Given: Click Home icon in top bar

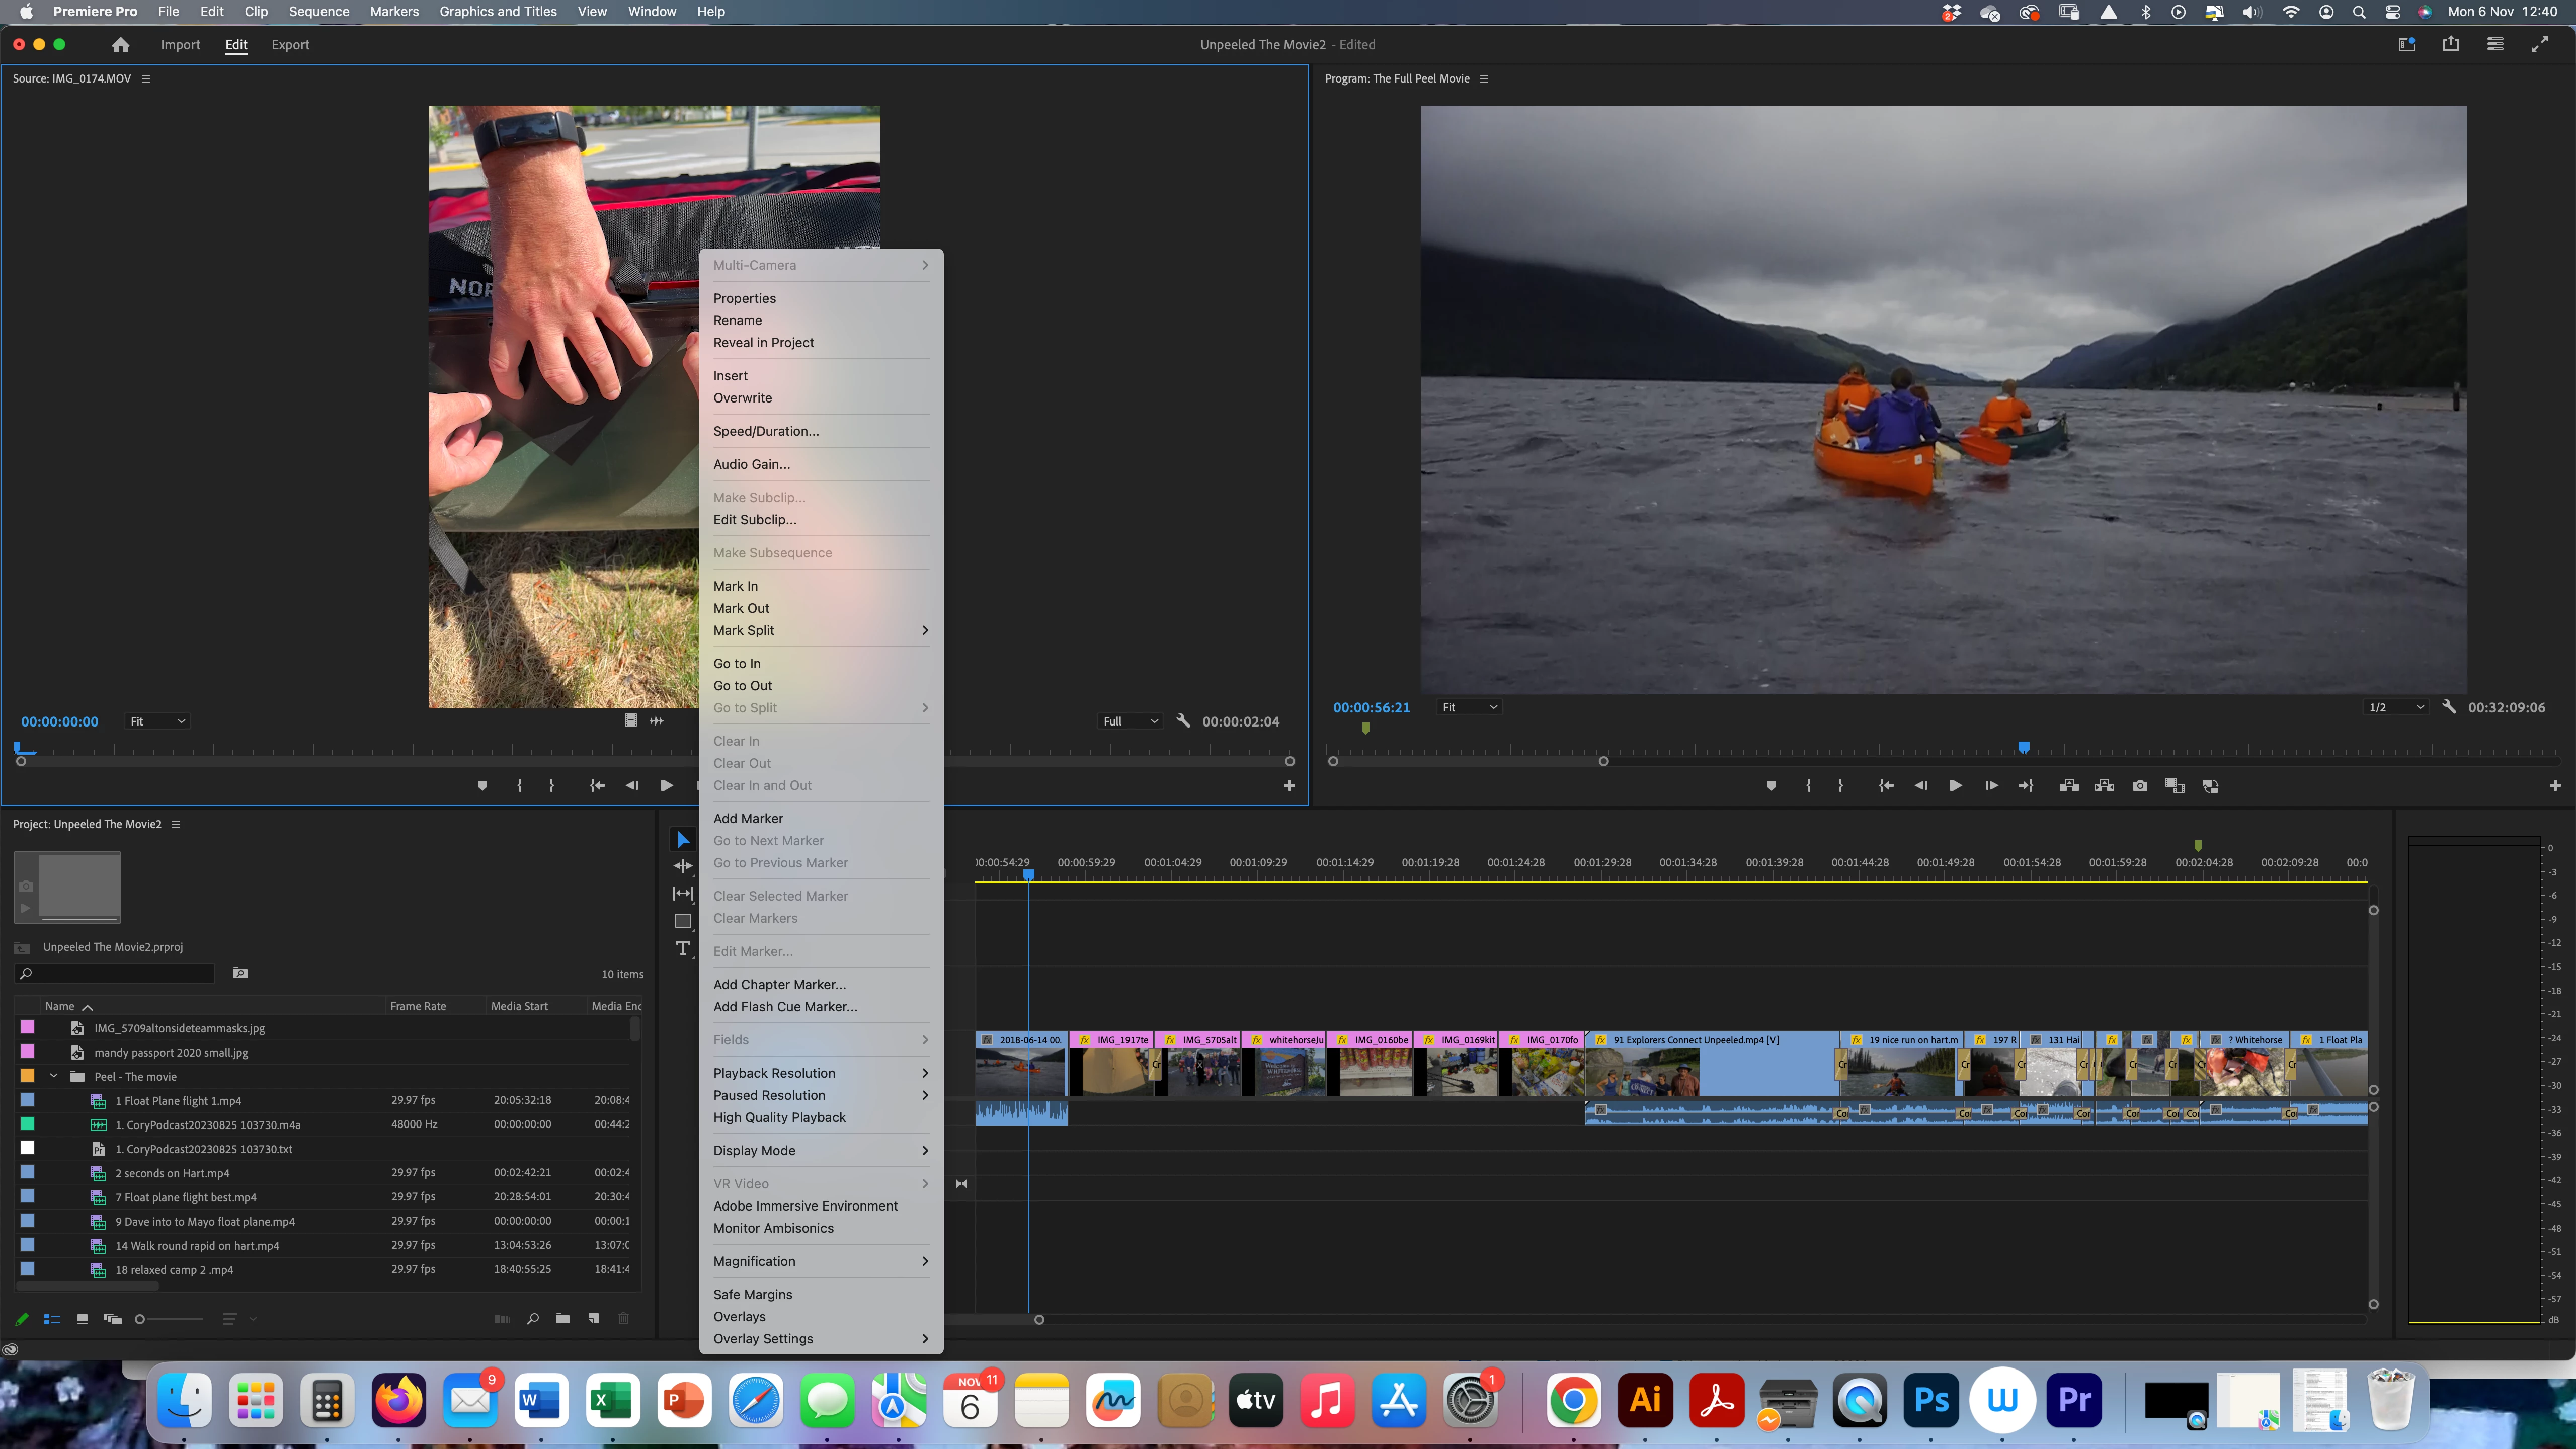Looking at the screenshot, I should (121, 45).
